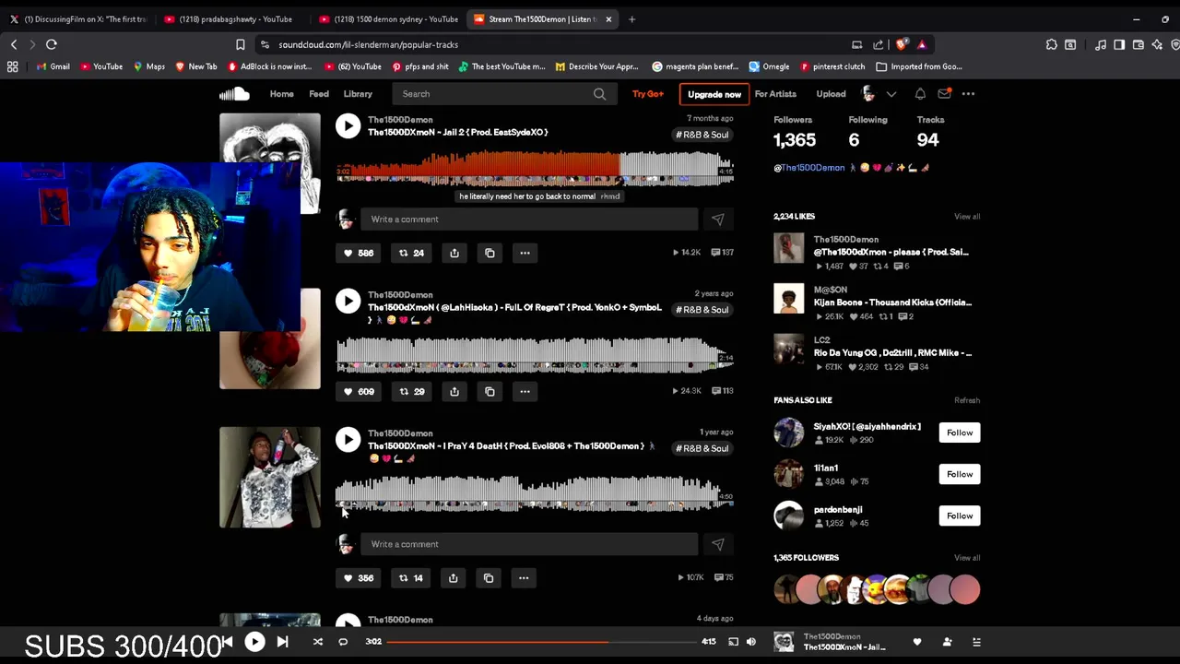
Task: Open the Next up queue
Action: pos(976,642)
